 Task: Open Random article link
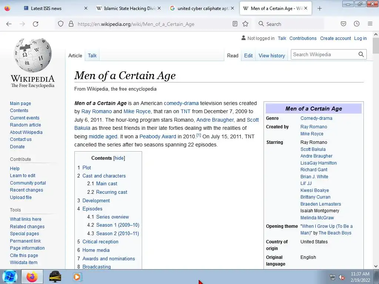pos(26,125)
